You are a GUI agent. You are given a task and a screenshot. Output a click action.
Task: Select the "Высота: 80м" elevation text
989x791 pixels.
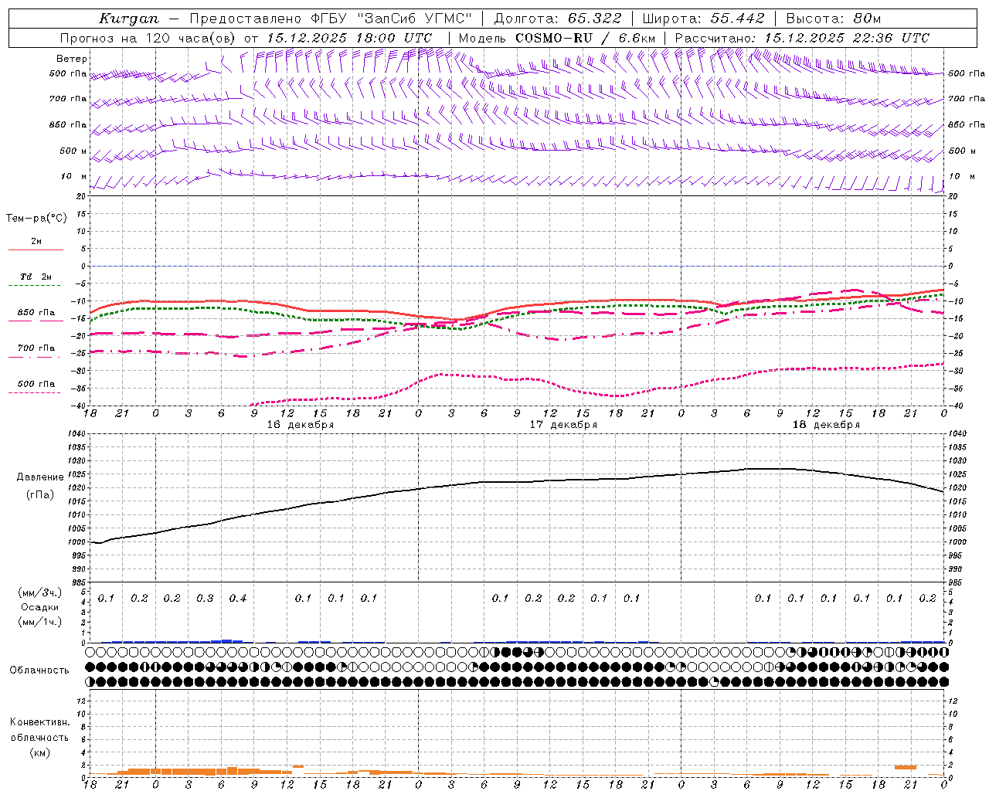(834, 19)
